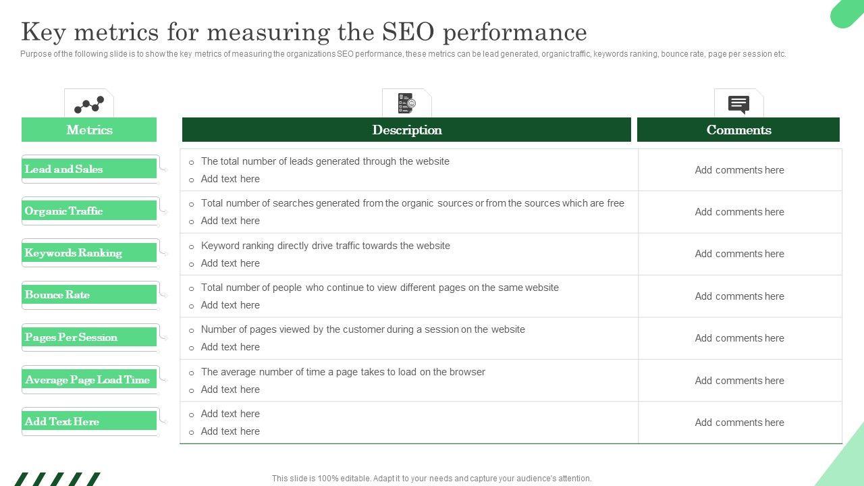Screen dimensions: 864x486
Task: Click the leads generated description text
Action: (325, 161)
